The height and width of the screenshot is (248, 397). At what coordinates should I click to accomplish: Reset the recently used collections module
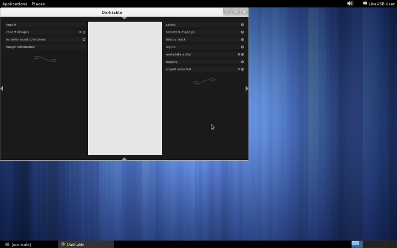[84, 39]
